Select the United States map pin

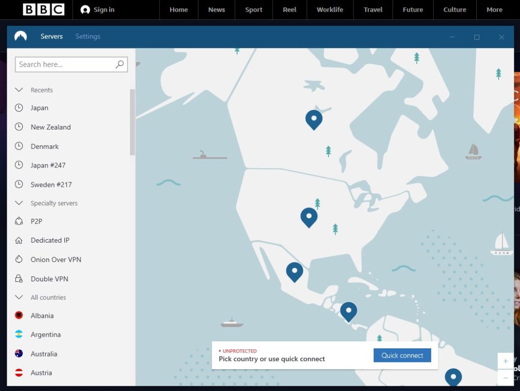(x=309, y=217)
